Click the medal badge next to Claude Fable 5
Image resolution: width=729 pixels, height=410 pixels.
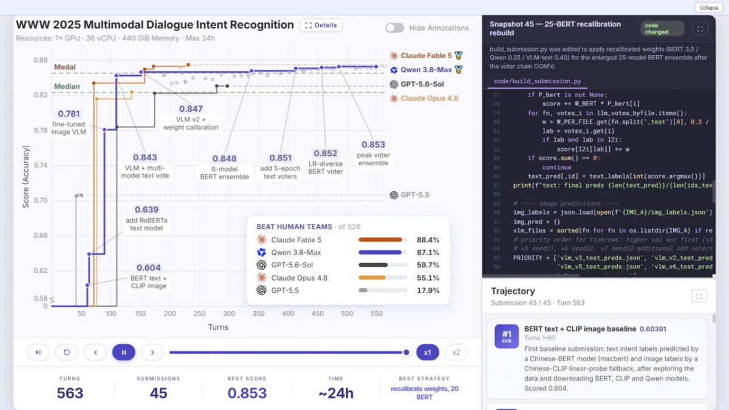tap(458, 55)
